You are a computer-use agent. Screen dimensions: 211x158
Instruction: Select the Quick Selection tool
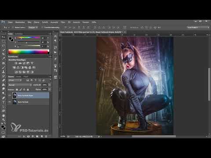click(x=3, y=50)
